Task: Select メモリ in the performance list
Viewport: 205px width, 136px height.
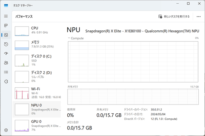Action: (x=37, y=45)
